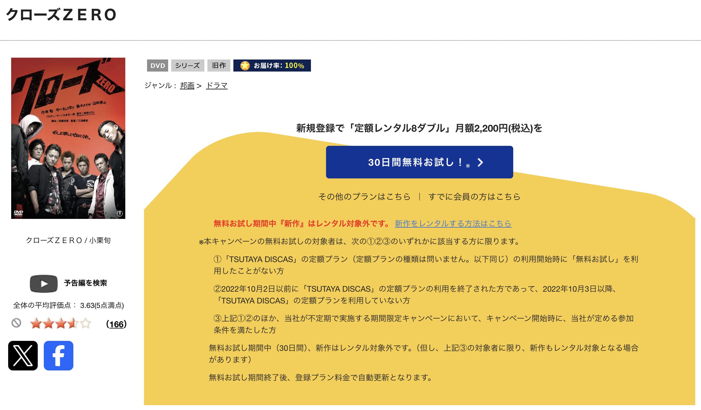701x410 pixels.
Task: Click the お届け率: 100% text
Action: click(x=279, y=66)
